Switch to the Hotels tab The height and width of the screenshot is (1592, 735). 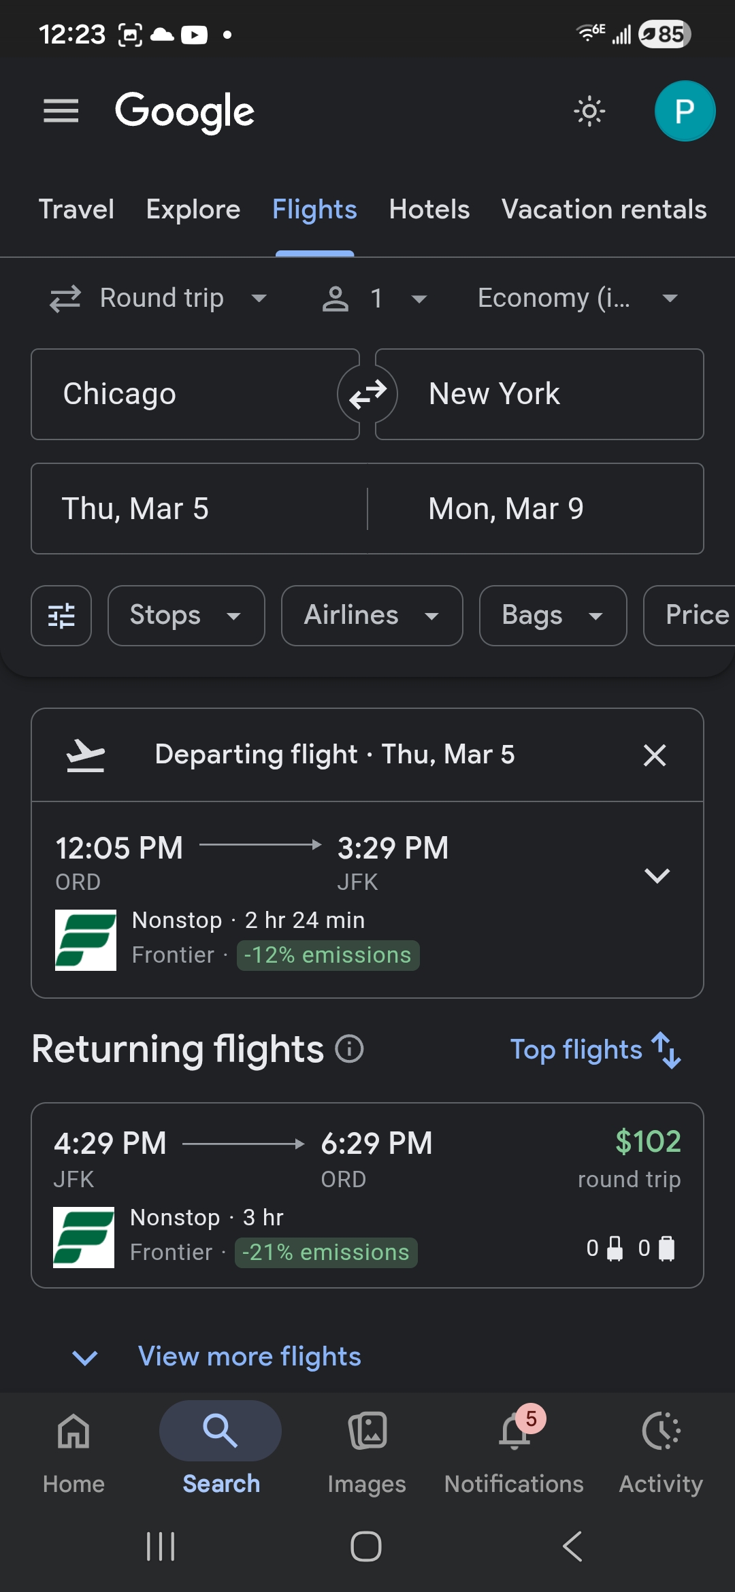coord(429,210)
